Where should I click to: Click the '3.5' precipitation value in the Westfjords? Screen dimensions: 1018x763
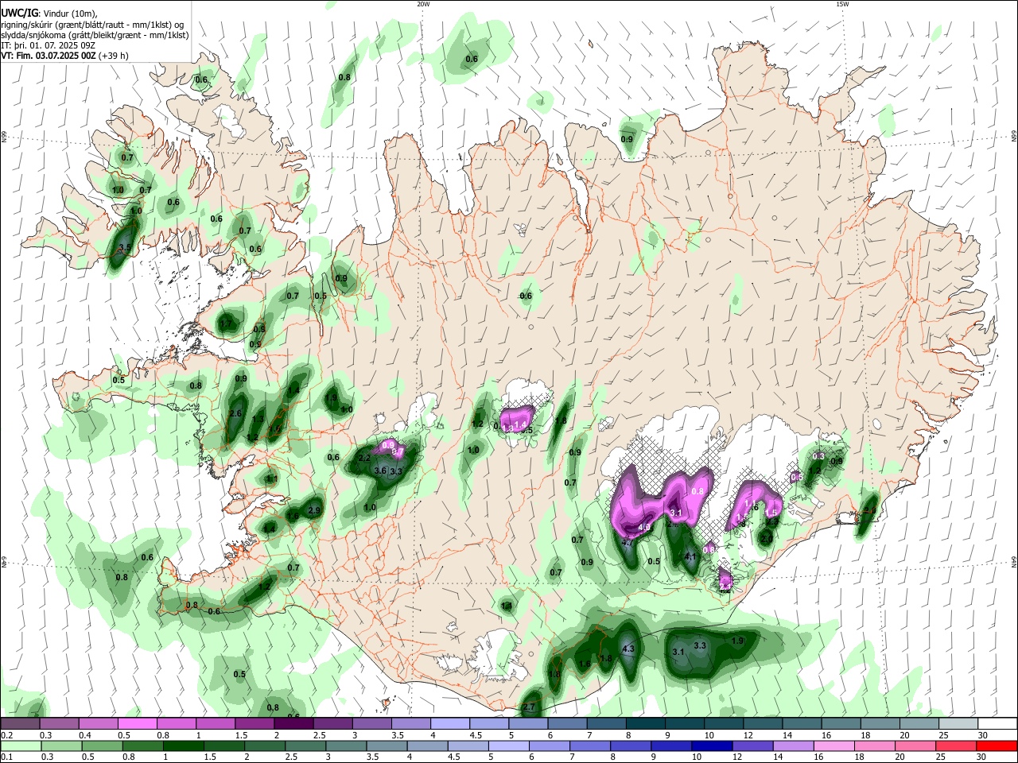pyautogui.click(x=124, y=248)
